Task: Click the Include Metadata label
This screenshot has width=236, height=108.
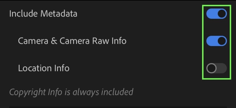Action: coord(43,14)
